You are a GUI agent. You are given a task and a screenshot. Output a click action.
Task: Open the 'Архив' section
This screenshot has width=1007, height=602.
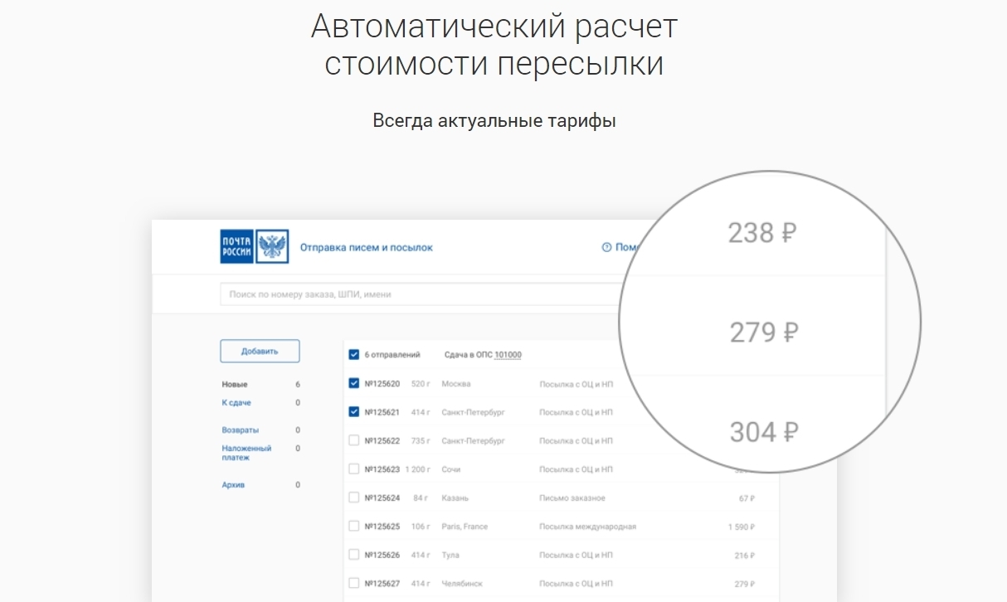(x=233, y=485)
